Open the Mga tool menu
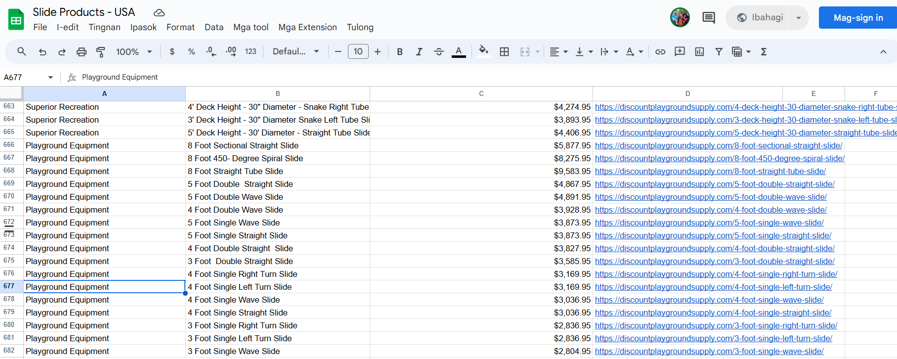The width and height of the screenshot is (897, 359). [251, 27]
